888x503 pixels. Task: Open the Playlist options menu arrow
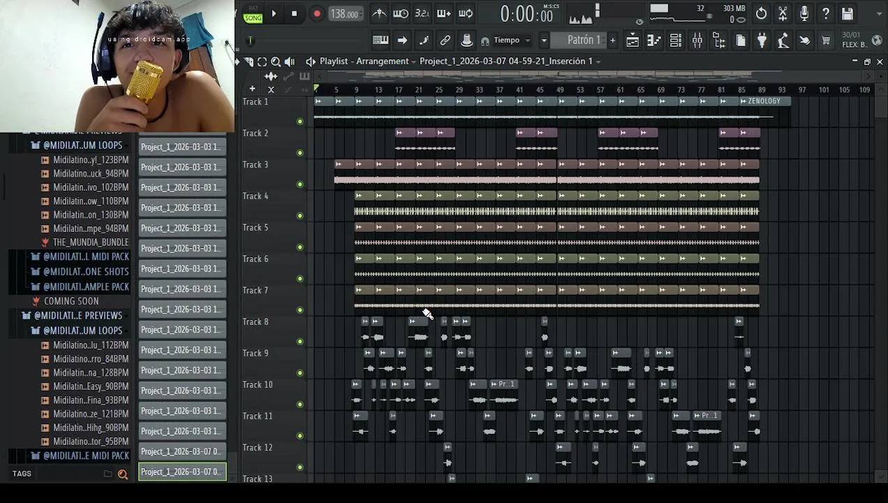pyautogui.click(x=238, y=61)
